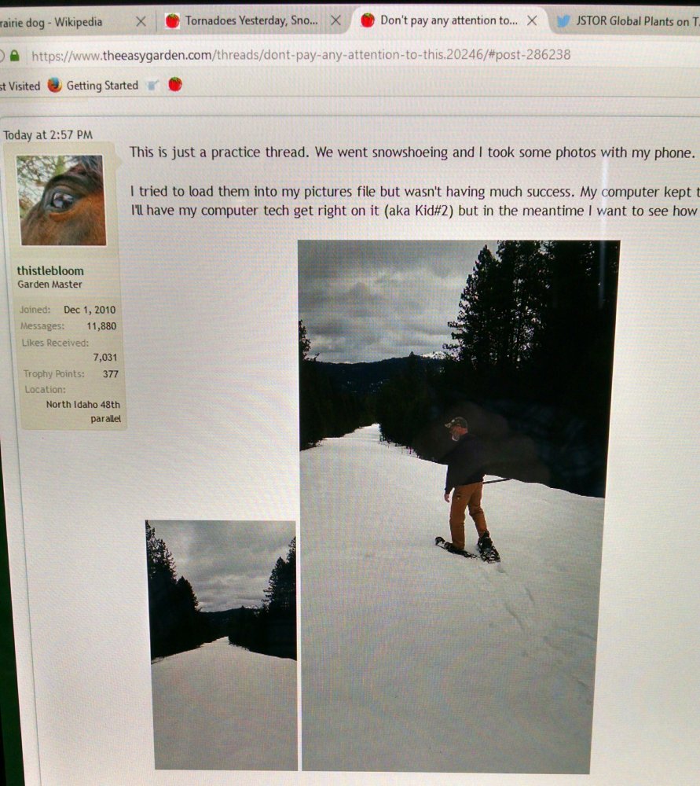Open thistlebloom's horse eye avatar
This screenshot has height=786, width=700.
point(61,200)
